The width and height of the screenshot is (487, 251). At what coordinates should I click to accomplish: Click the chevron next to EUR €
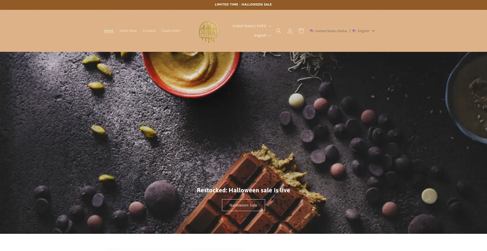[x=270, y=26]
